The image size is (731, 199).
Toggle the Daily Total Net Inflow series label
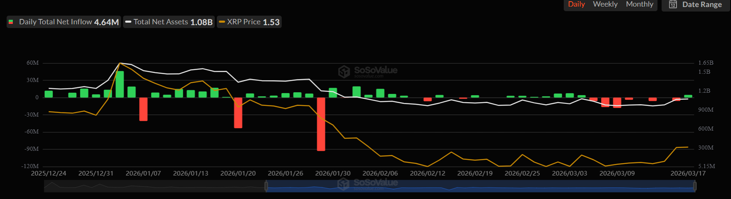(x=55, y=22)
